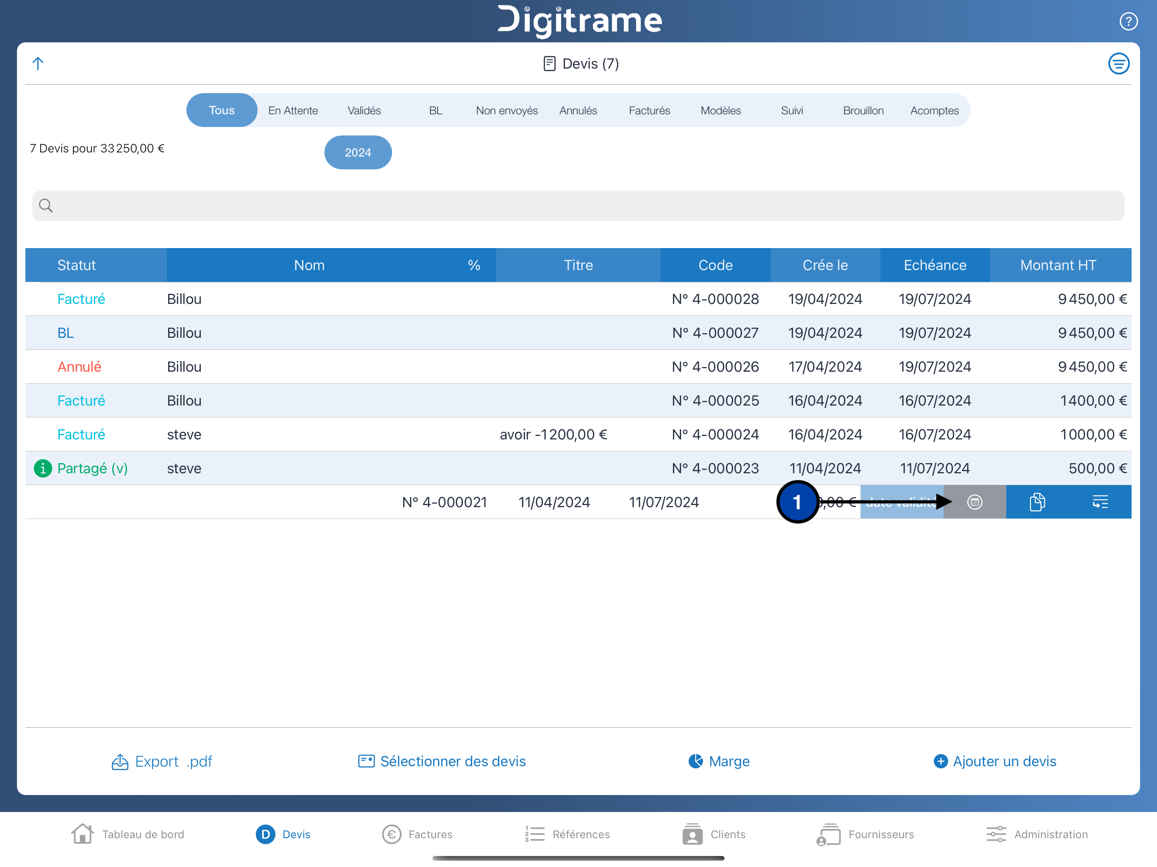Show Brouillon quotes
The image size is (1157, 867).
(x=863, y=110)
